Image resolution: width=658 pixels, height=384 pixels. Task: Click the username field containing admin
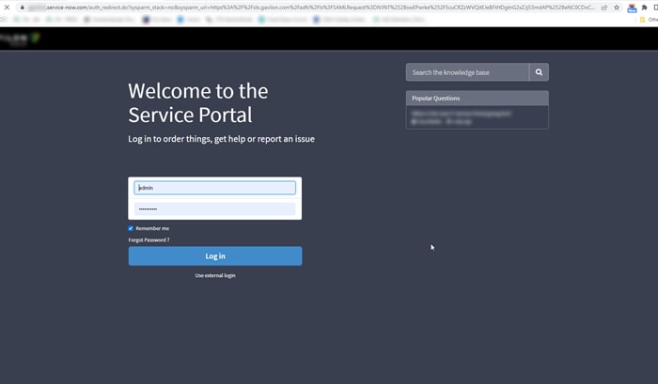pos(215,188)
